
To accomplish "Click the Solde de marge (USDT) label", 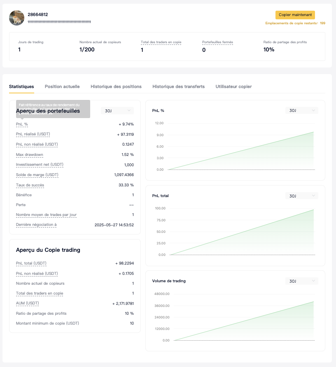I will (x=37, y=175).
